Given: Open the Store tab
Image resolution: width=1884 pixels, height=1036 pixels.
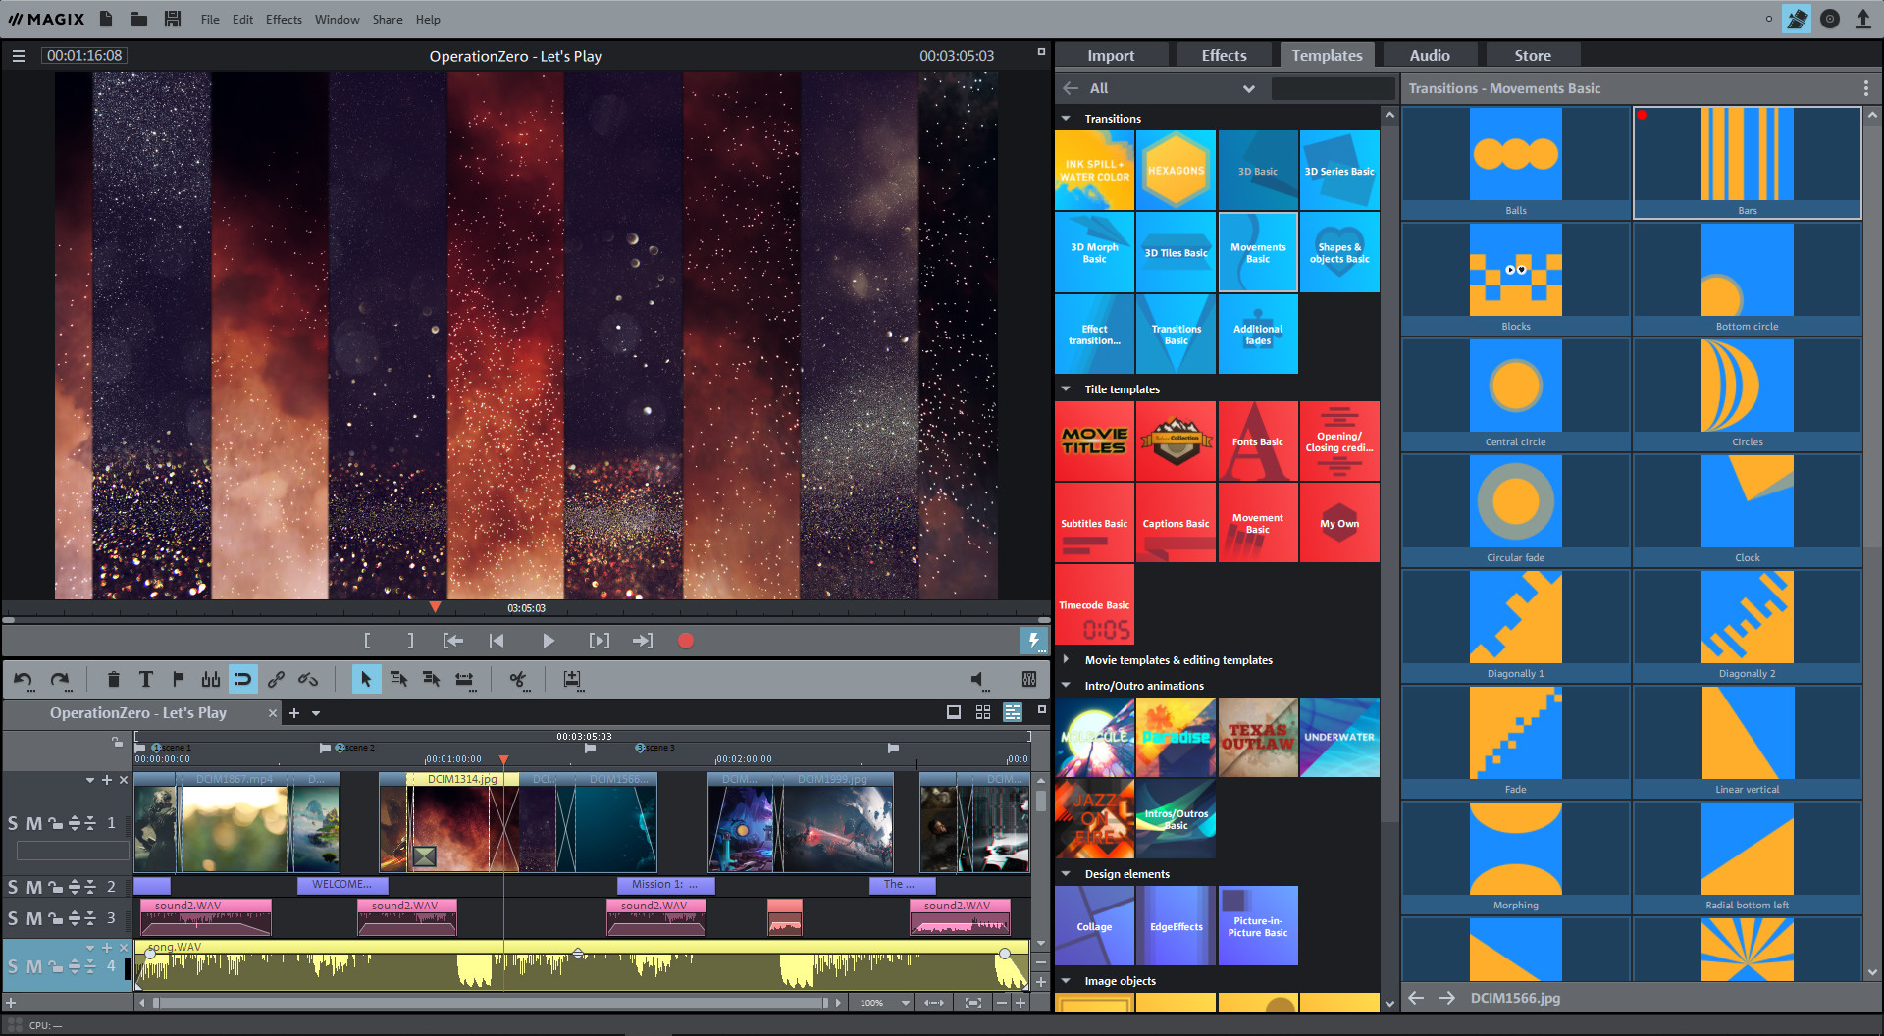Looking at the screenshot, I should click(1532, 55).
